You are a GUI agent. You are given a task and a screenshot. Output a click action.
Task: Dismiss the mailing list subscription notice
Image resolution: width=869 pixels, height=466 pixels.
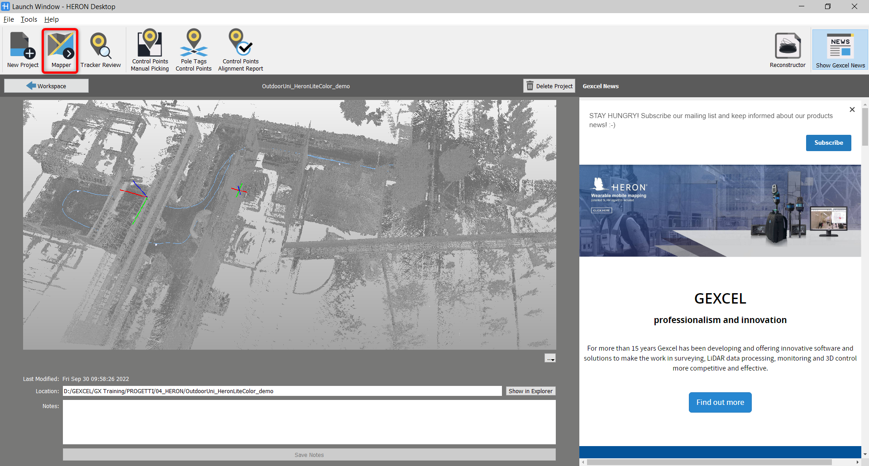(852, 109)
